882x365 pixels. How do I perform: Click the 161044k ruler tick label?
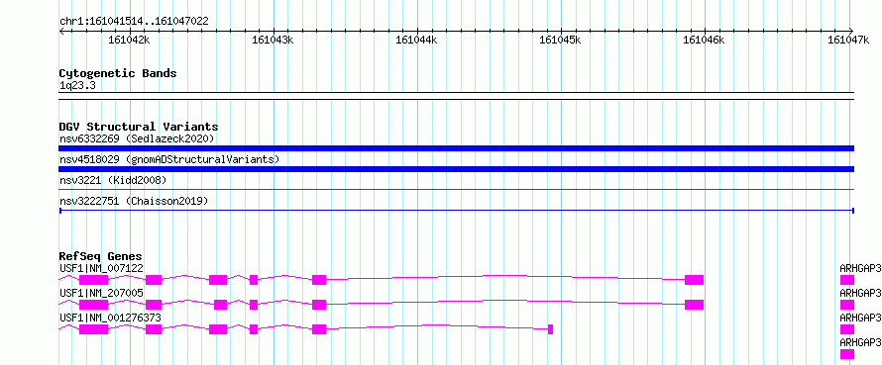[416, 40]
